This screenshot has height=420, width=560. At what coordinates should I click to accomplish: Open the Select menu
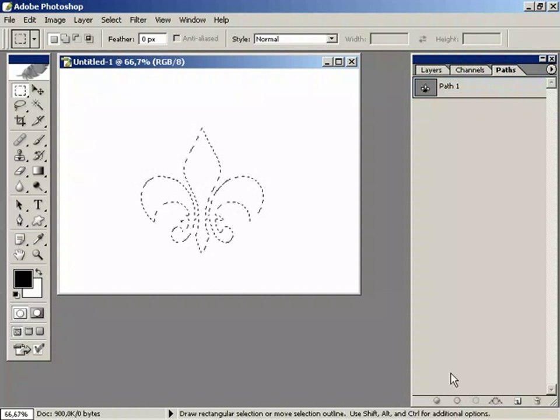pos(111,20)
